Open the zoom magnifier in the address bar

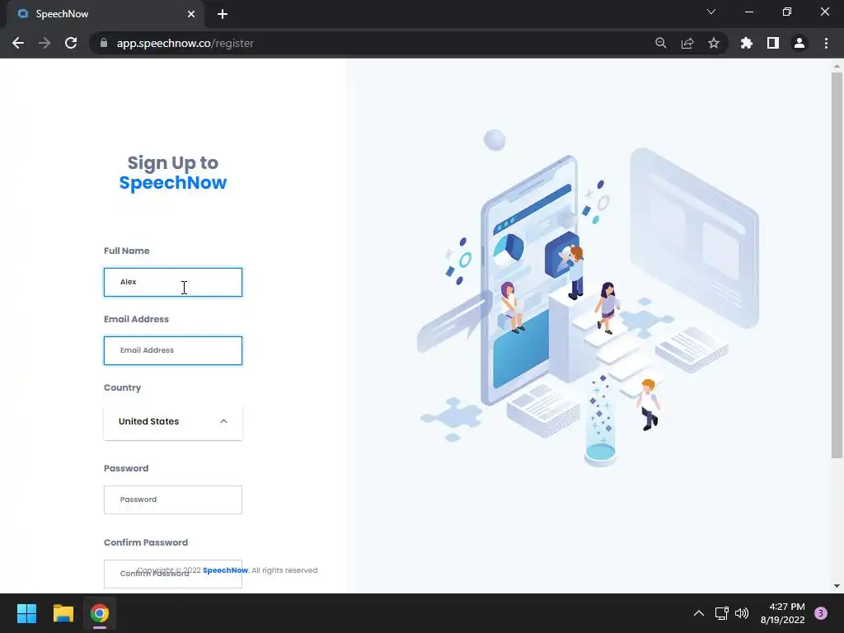coord(661,43)
